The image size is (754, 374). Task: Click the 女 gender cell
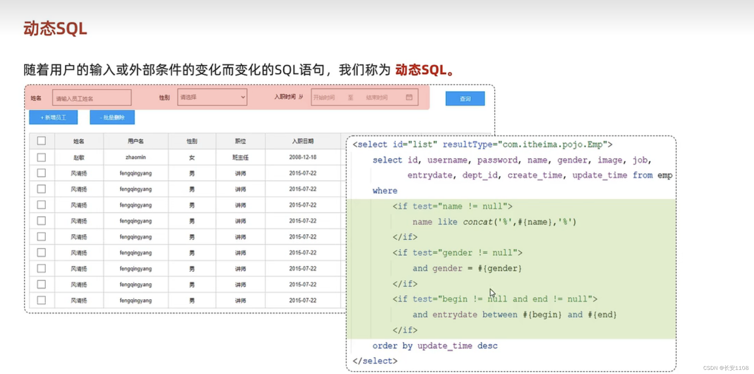(192, 157)
